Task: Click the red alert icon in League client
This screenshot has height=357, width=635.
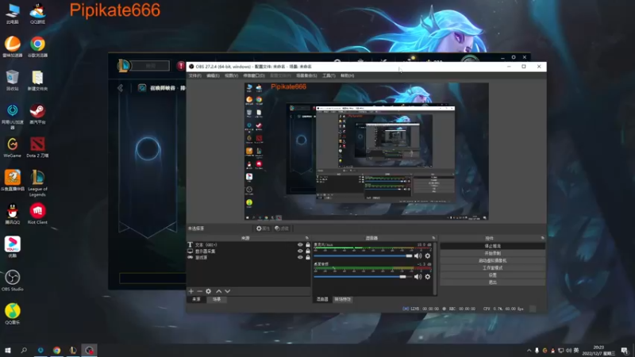Action: 181,66
